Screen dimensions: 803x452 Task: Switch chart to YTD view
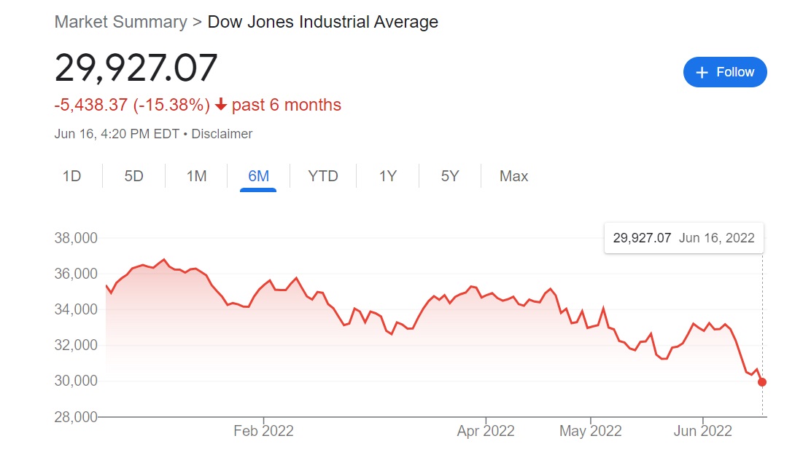click(x=323, y=176)
